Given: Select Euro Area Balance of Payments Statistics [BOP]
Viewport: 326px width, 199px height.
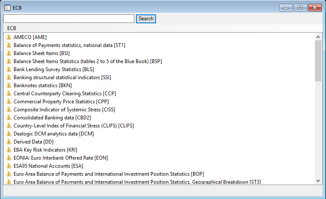Looking at the screenshot, I should pyautogui.click(x=109, y=174).
